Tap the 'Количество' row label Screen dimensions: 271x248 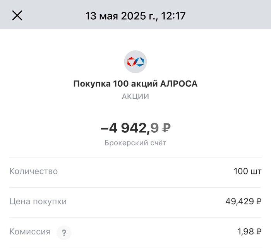(x=34, y=171)
